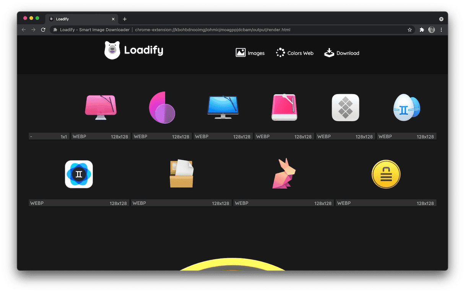
Task: Open the tab search dropdown arrow
Action: click(441, 19)
